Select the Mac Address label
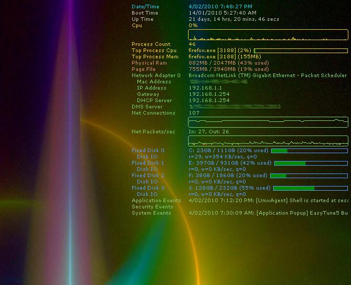The height and width of the screenshot is (285, 351). coord(154,82)
